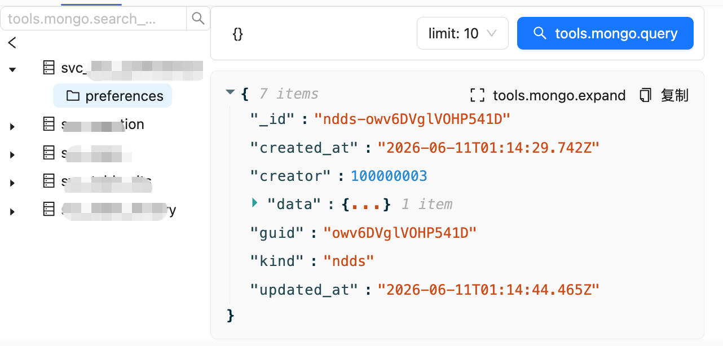Click the tools.mongo.expand brackets icon
This screenshot has width=723, height=346.
[477, 95]
